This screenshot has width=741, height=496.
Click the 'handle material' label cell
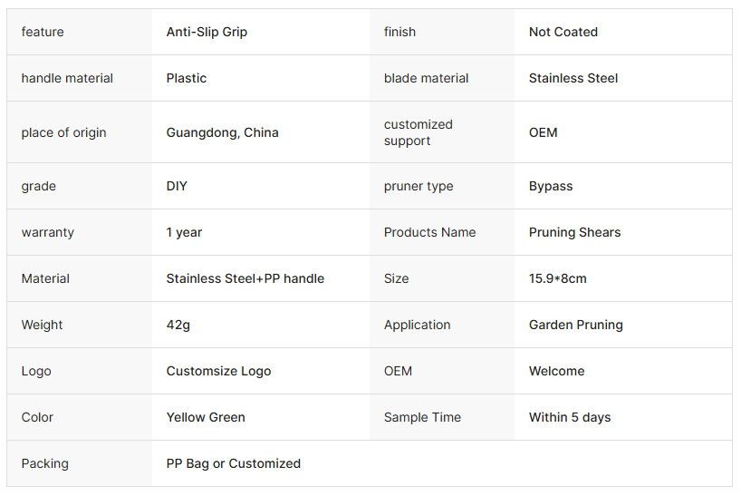tap(67, 78)
